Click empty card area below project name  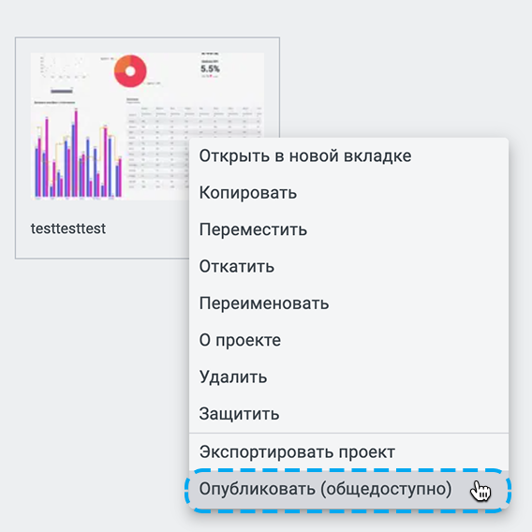tap(102, 247)
